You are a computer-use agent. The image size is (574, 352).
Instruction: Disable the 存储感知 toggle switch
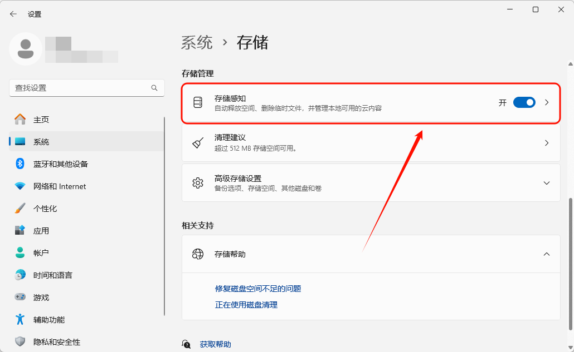(x=524, y=102)
